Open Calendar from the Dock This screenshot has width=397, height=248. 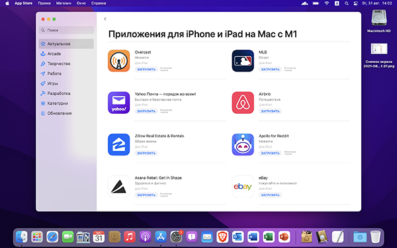[99, 237]
